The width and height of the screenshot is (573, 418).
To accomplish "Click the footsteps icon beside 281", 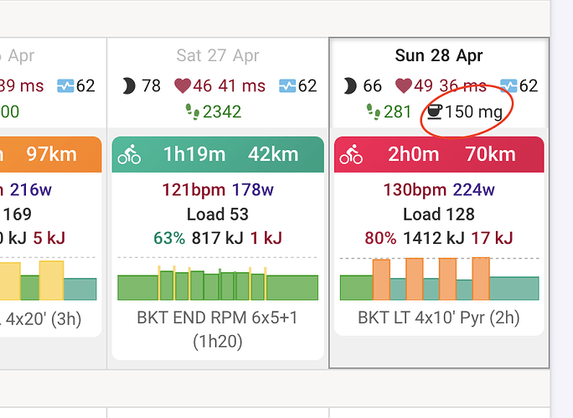I will click(374, 111).
